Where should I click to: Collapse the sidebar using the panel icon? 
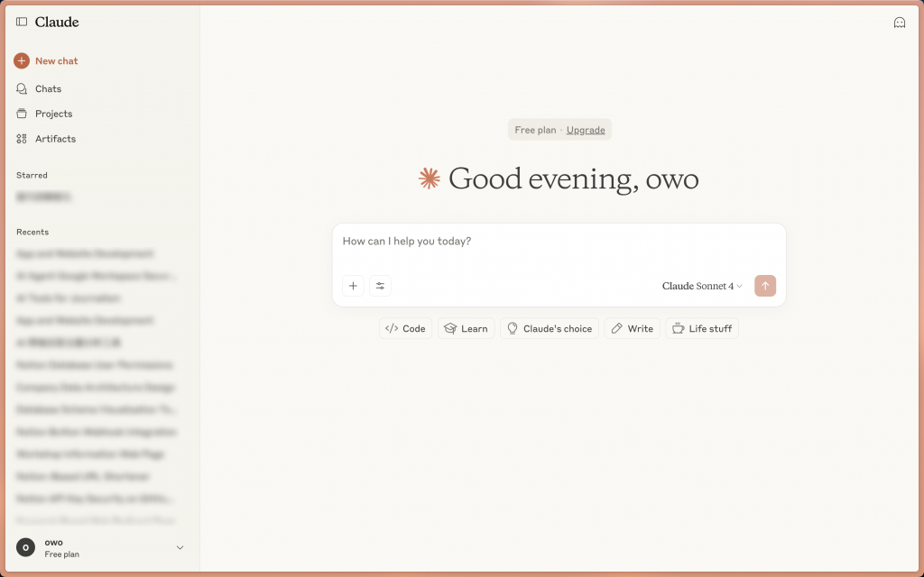(22, 22)
